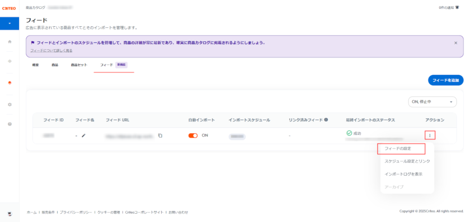Screen dimensions: 470x222
Task: Open the help question mark sidebar icon
Action: (10, 124)
